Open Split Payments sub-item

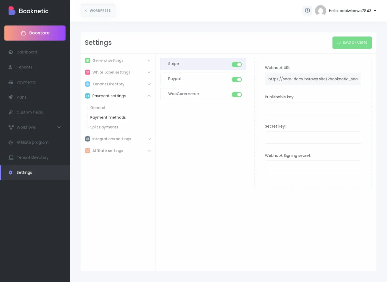click(x=104, y=127)
